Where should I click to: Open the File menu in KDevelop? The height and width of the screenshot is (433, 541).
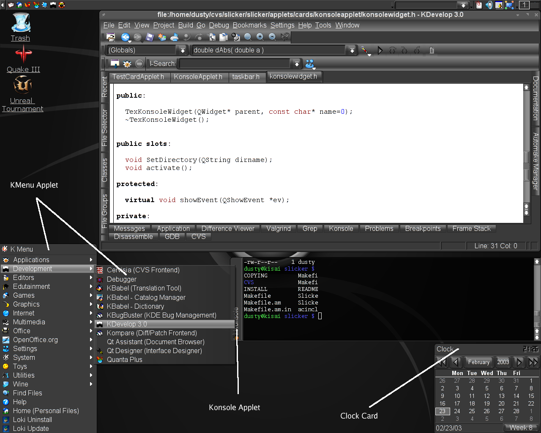click(x=109, y=25)
